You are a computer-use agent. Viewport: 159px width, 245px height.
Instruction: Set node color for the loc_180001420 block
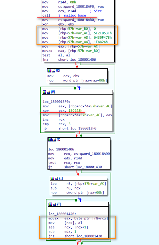[x=50, y=204]
